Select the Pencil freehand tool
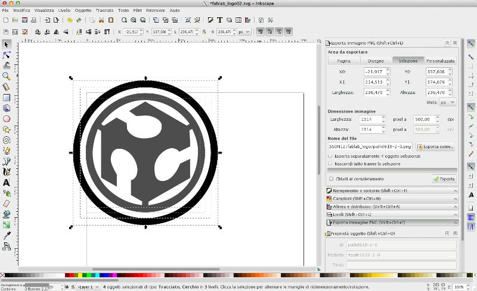 tap(6, 151)
